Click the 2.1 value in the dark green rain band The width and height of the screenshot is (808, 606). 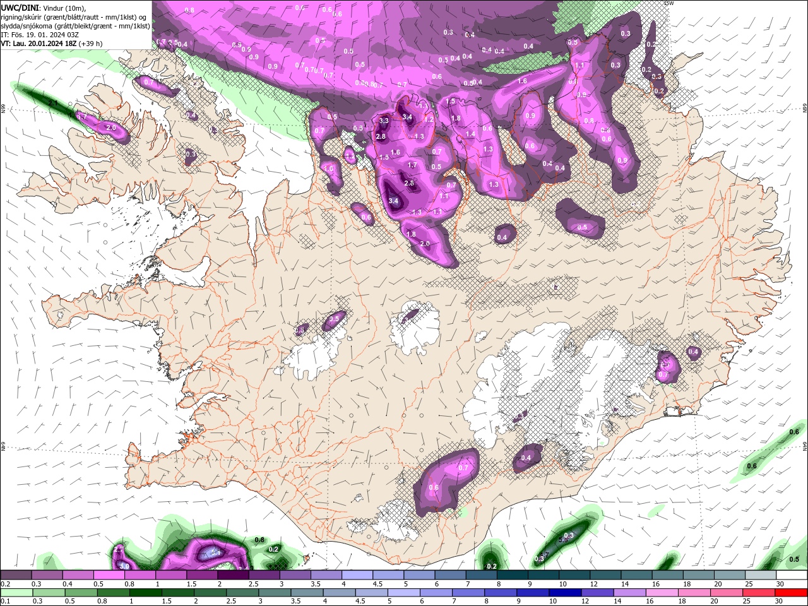click(54, 102)
